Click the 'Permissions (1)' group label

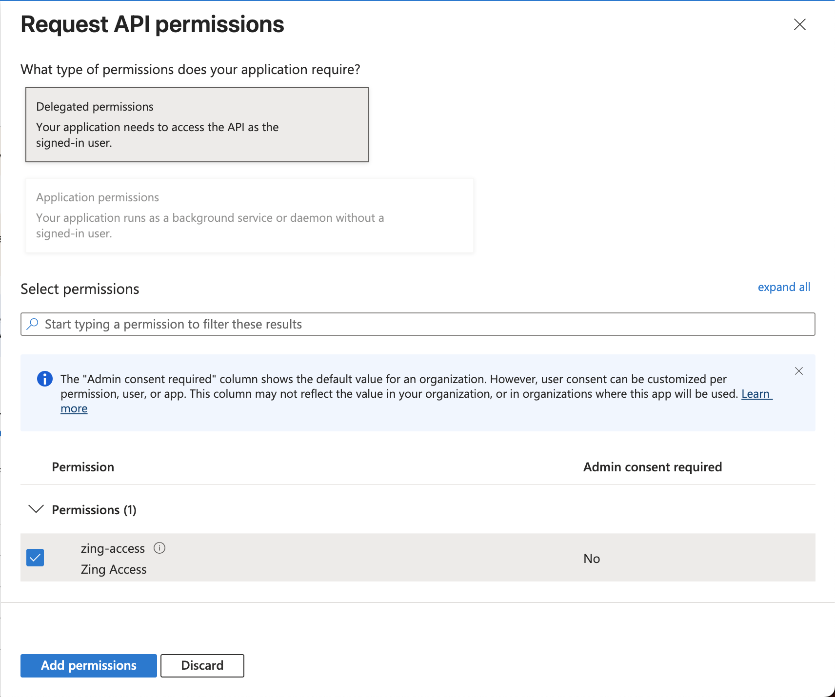[x=94, y=510]
